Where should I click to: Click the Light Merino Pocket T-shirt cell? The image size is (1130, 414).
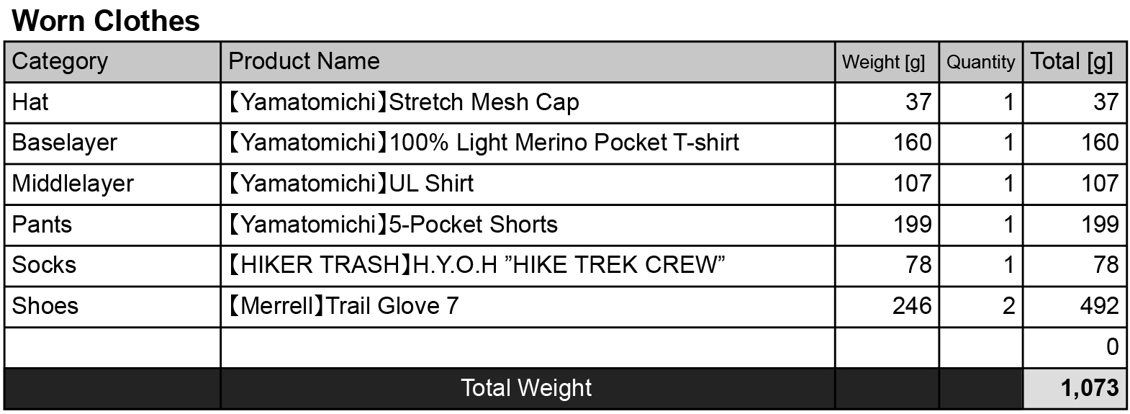483,143
